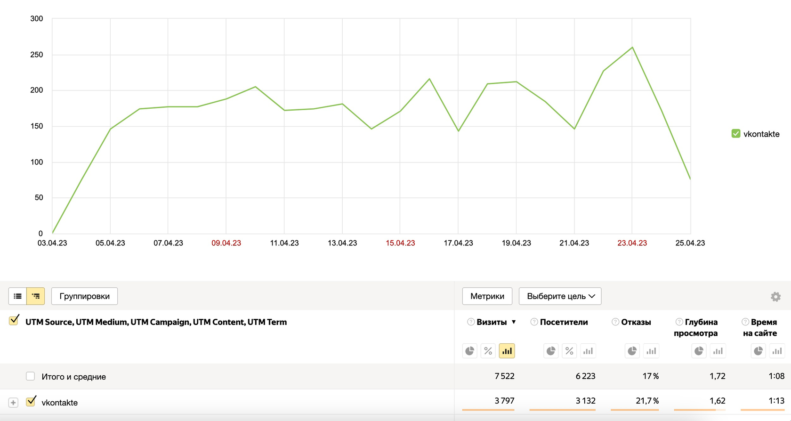The height and width of the screenshot is (421, 791).
Task: Show pie chart for Посетители column
Action: [x=551, y=351]
